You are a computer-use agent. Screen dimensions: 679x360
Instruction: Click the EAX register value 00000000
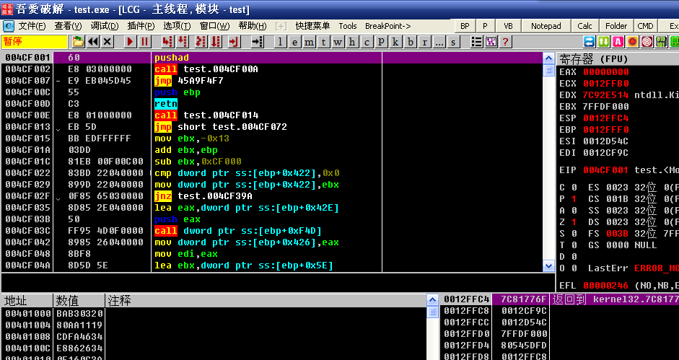606,72
